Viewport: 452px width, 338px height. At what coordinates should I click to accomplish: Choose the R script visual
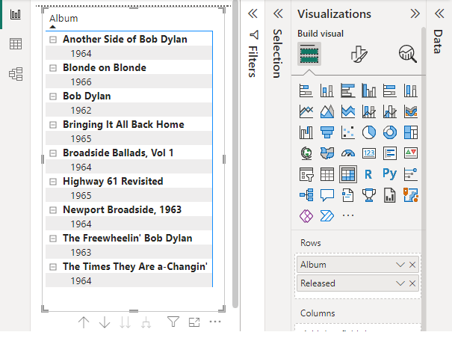368,174
